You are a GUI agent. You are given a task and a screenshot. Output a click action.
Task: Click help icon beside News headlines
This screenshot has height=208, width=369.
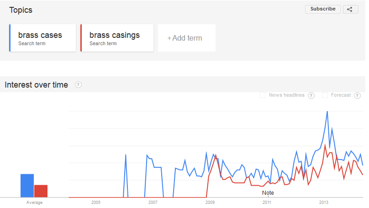click(311, 95)
